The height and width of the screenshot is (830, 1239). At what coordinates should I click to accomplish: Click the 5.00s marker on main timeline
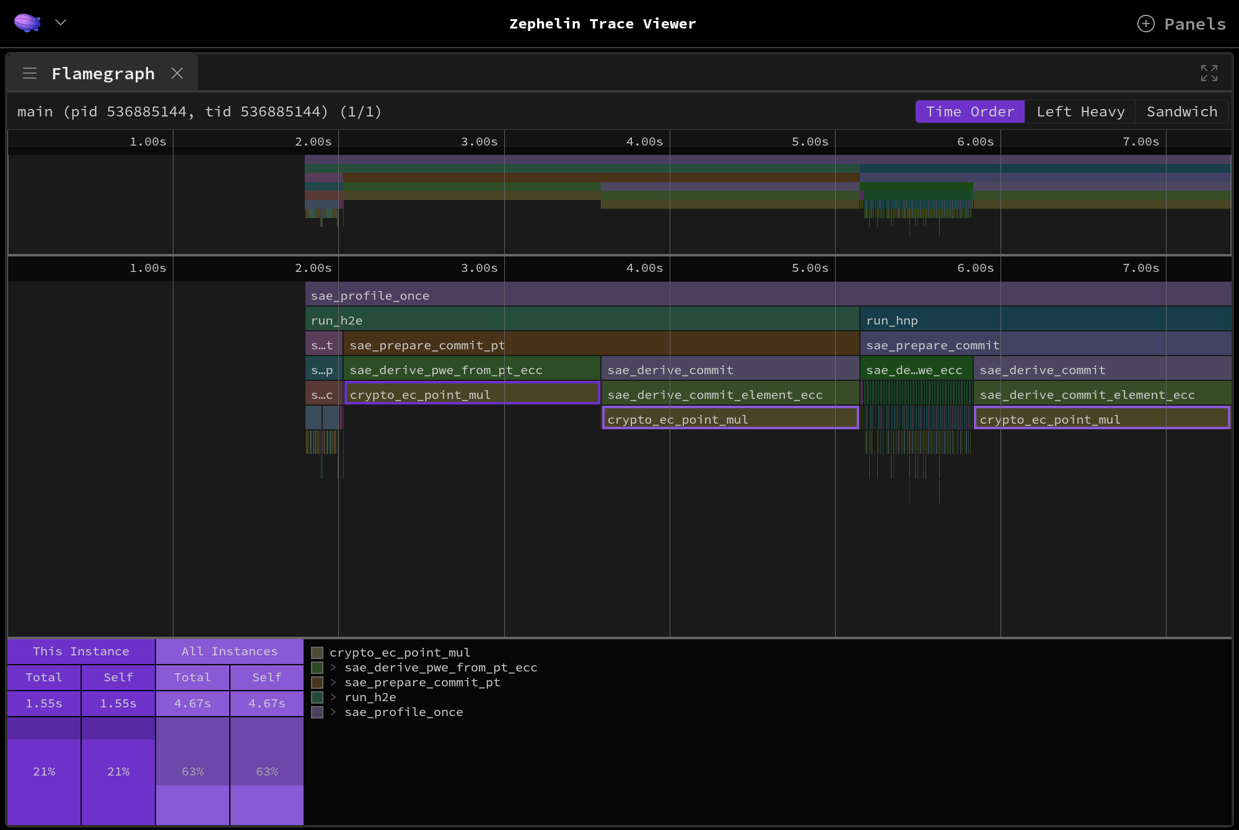tap(810, 268)
